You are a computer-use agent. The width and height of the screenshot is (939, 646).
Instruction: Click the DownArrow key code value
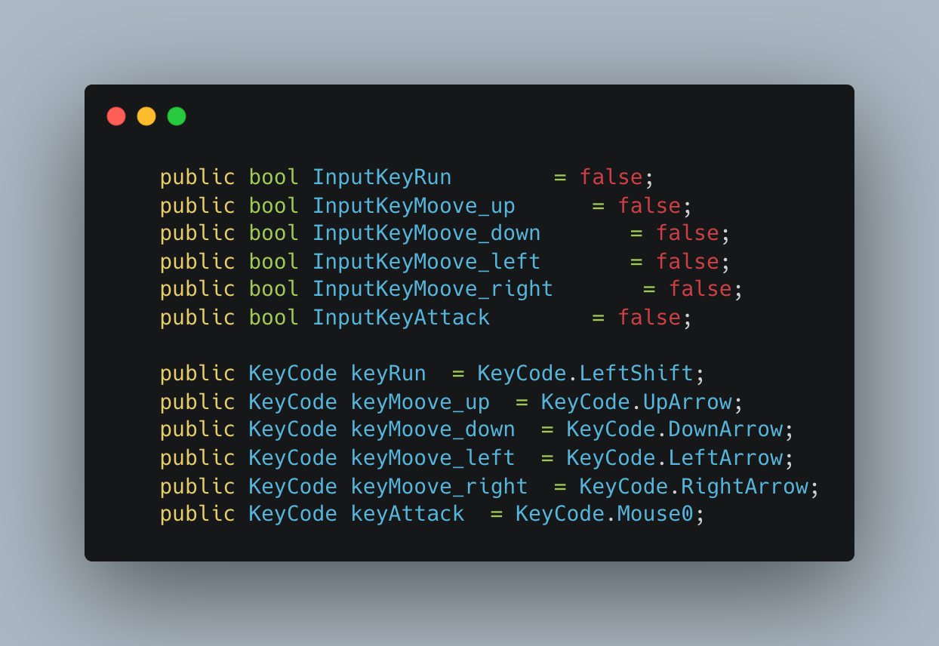[x=725, y=429]
